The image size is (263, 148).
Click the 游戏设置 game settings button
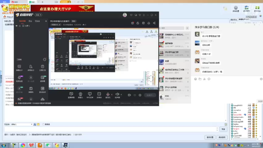(210, 137)
